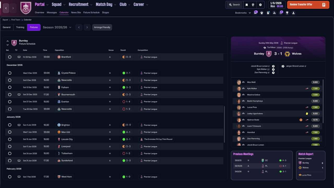Click Hjalmar Ekdal's injury icon
Viewport: 334px width, 188px height.
click(301, 120)
